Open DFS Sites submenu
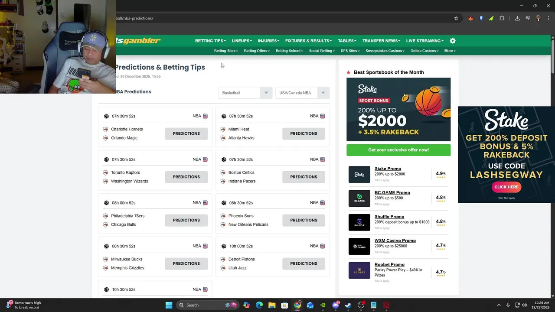The image size is (555, 312). click(x=350, y=51)
